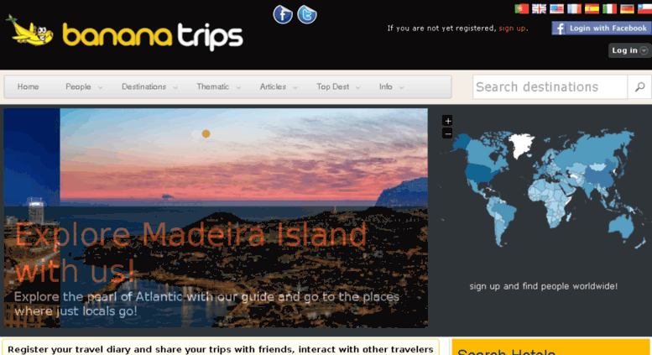Screen dimensions: 652x355
Task: Zoom in on the world map
Action: tap(447, 121)
